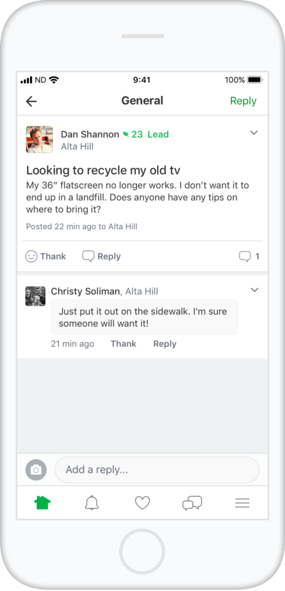Open Christy Soliman's profile photo

pos(35,296)
